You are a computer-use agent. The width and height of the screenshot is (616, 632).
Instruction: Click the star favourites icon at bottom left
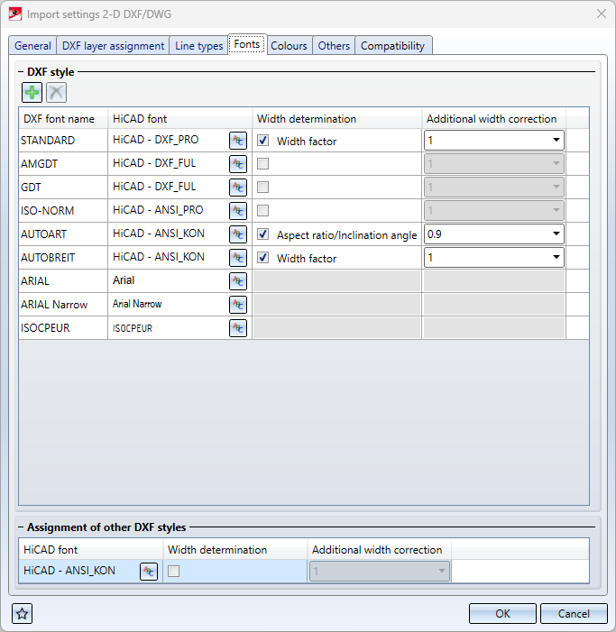coord(23,614)
